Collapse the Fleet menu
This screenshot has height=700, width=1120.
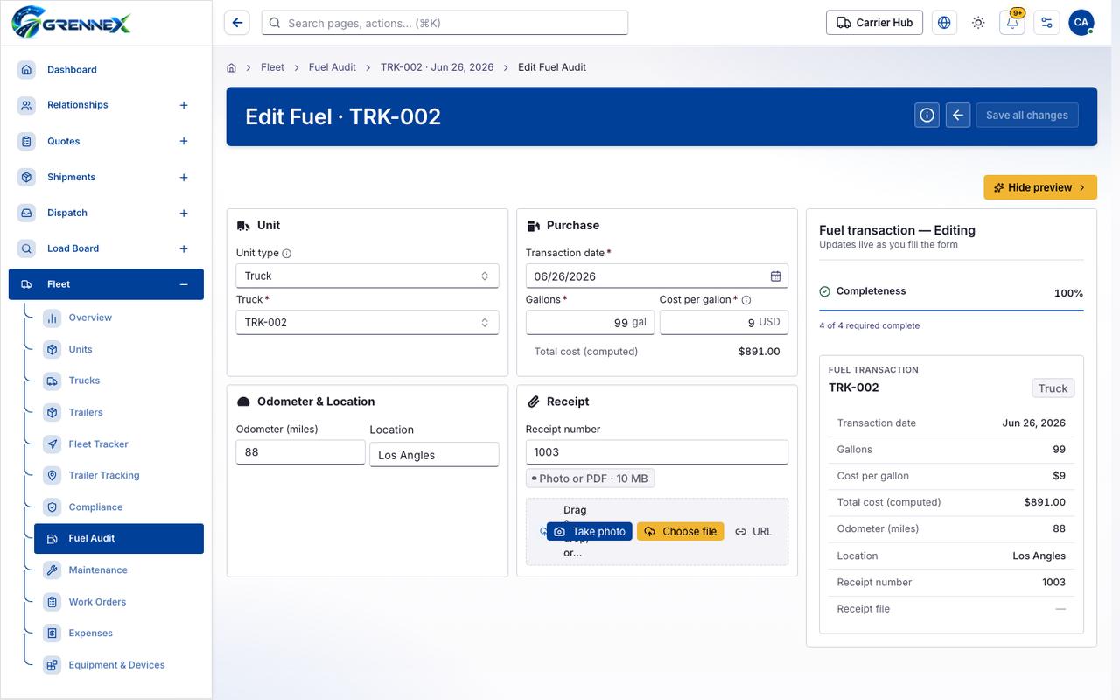[184, 284]
